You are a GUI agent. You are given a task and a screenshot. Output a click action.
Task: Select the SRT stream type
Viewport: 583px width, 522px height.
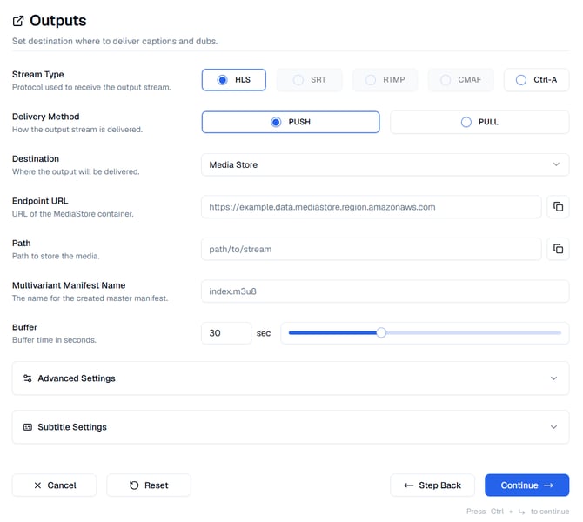[310, 80]
